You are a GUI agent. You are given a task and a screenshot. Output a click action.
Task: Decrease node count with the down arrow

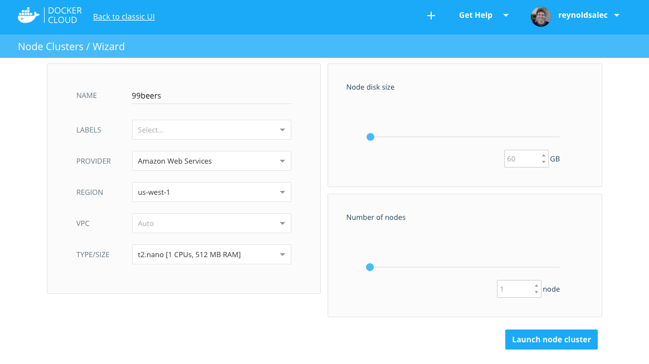click(536, 292)
